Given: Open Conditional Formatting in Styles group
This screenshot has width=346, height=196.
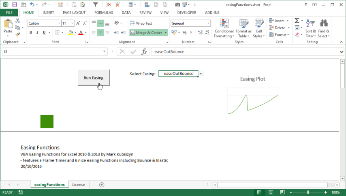Looking at the screenshot, I should (224, 28).
